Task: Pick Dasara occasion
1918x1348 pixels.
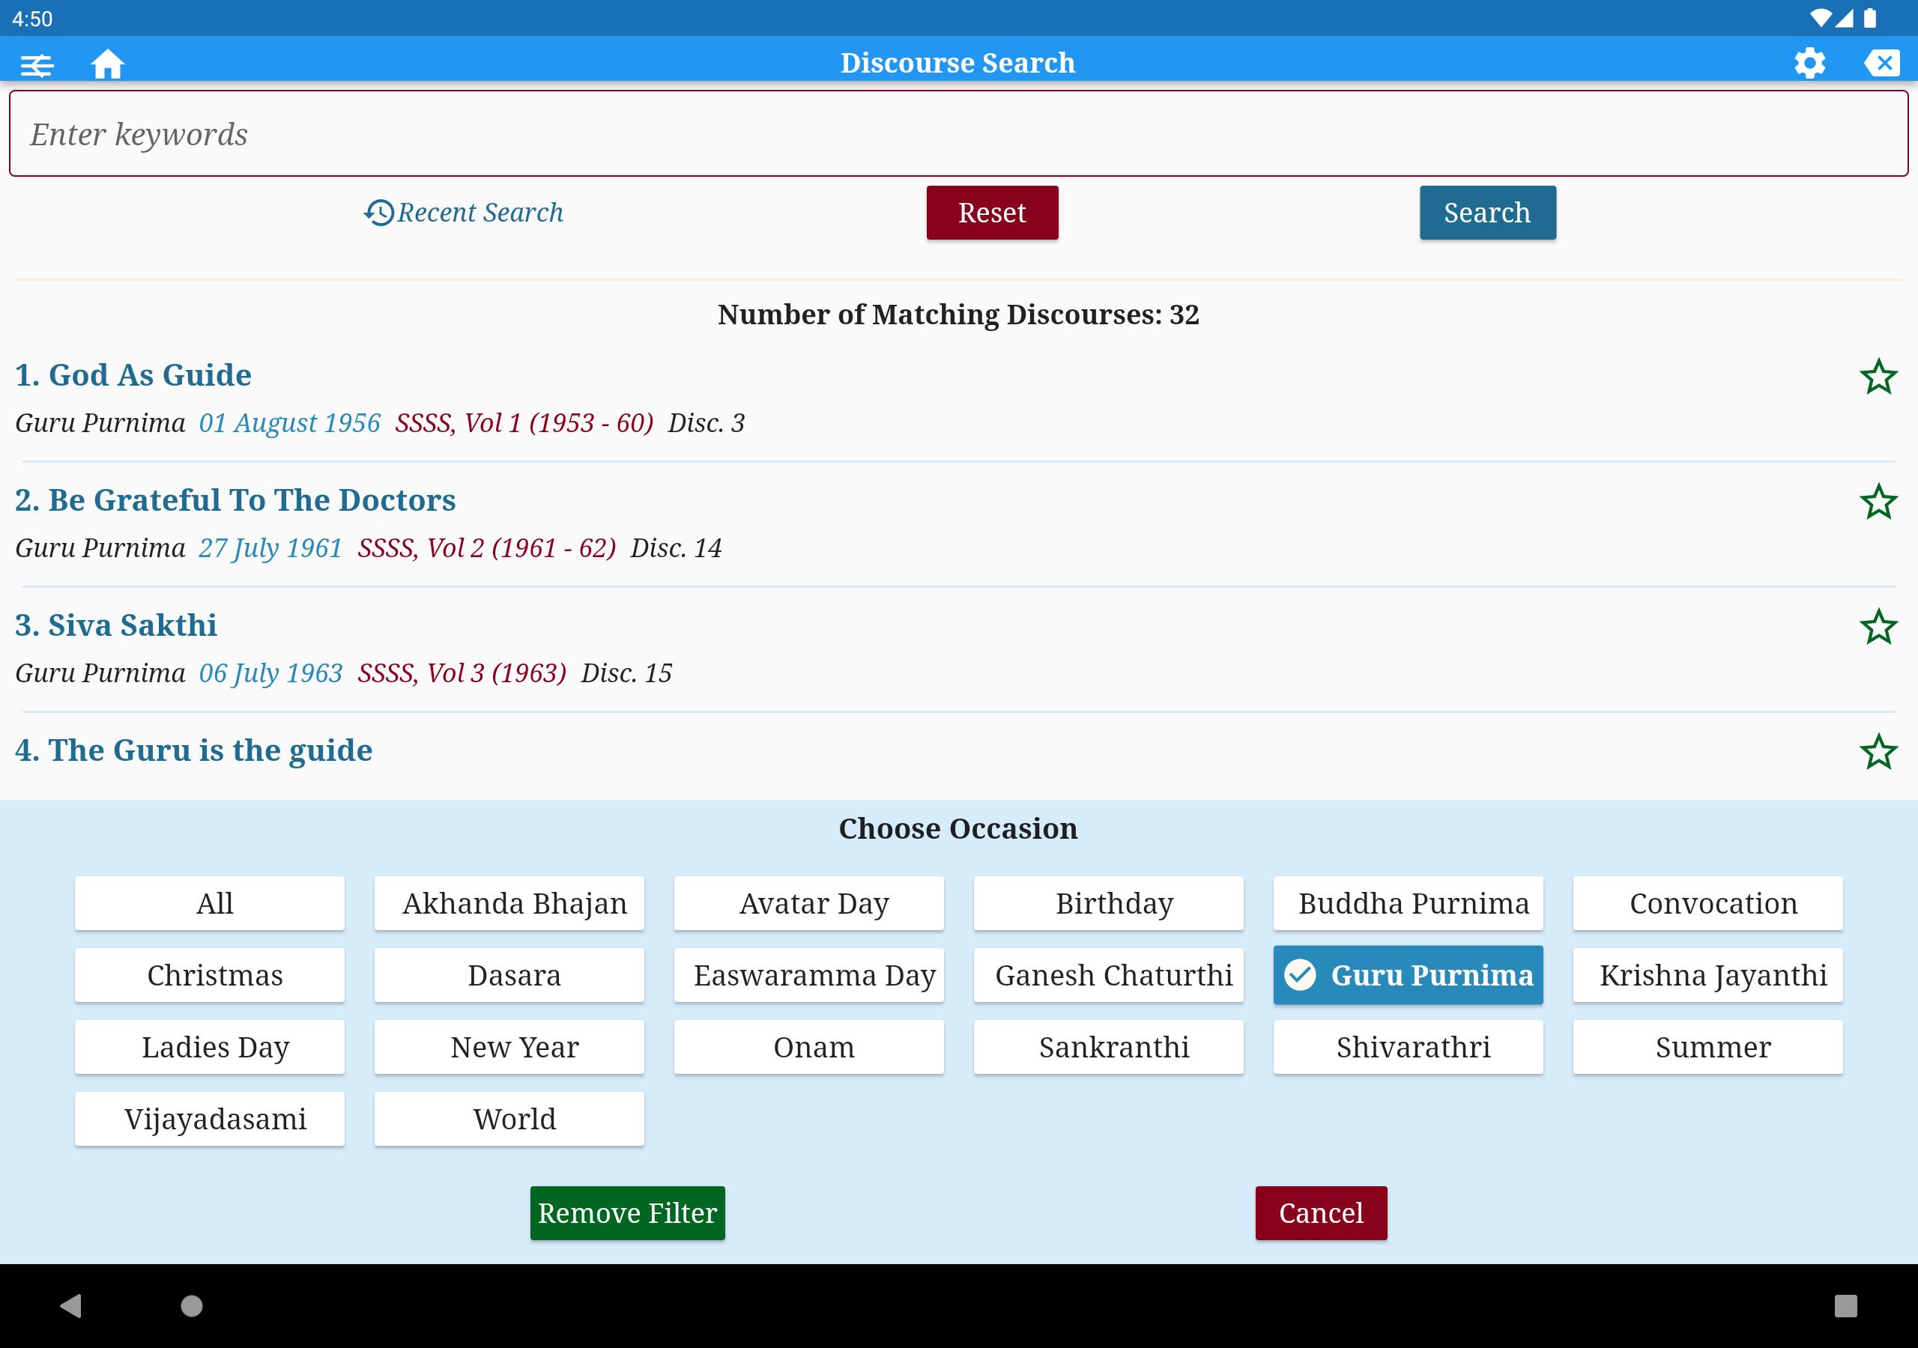Action: (x=509, y=974)
